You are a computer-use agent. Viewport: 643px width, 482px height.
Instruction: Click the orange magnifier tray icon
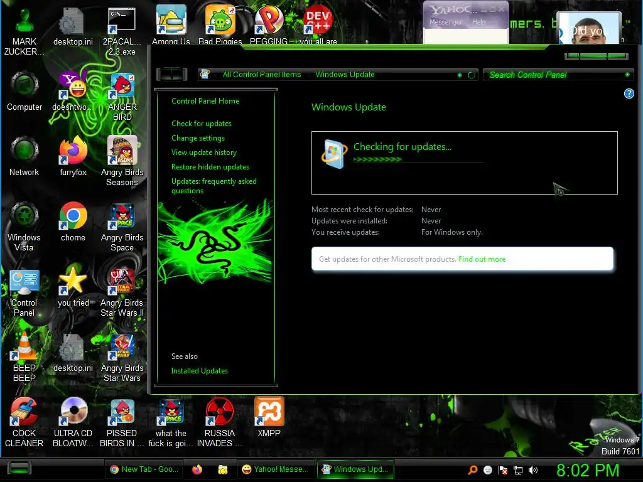click(x=472, y=470)
